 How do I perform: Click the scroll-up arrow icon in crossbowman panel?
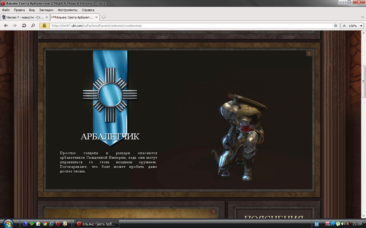coord(309,53)
